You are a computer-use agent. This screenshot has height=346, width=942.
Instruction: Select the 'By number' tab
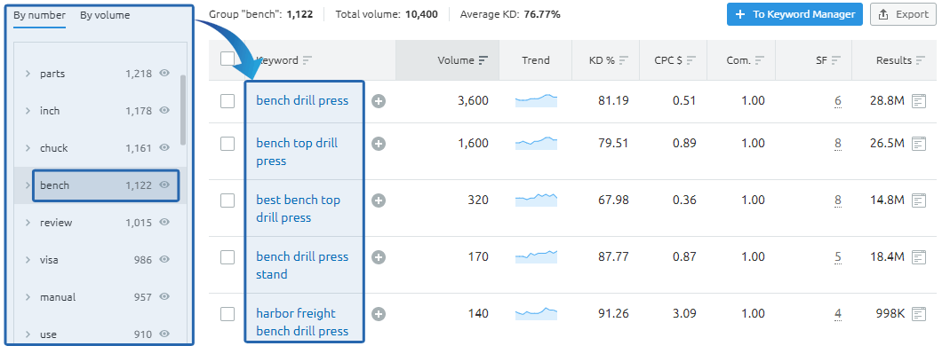(40, 16)
